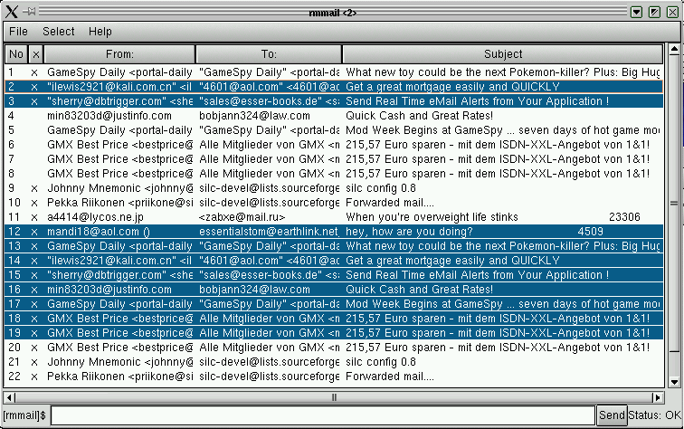Toggle the x flag for message 4
Image resolution: width=684 pixels, height=429 pixels.
click(35, 116)
